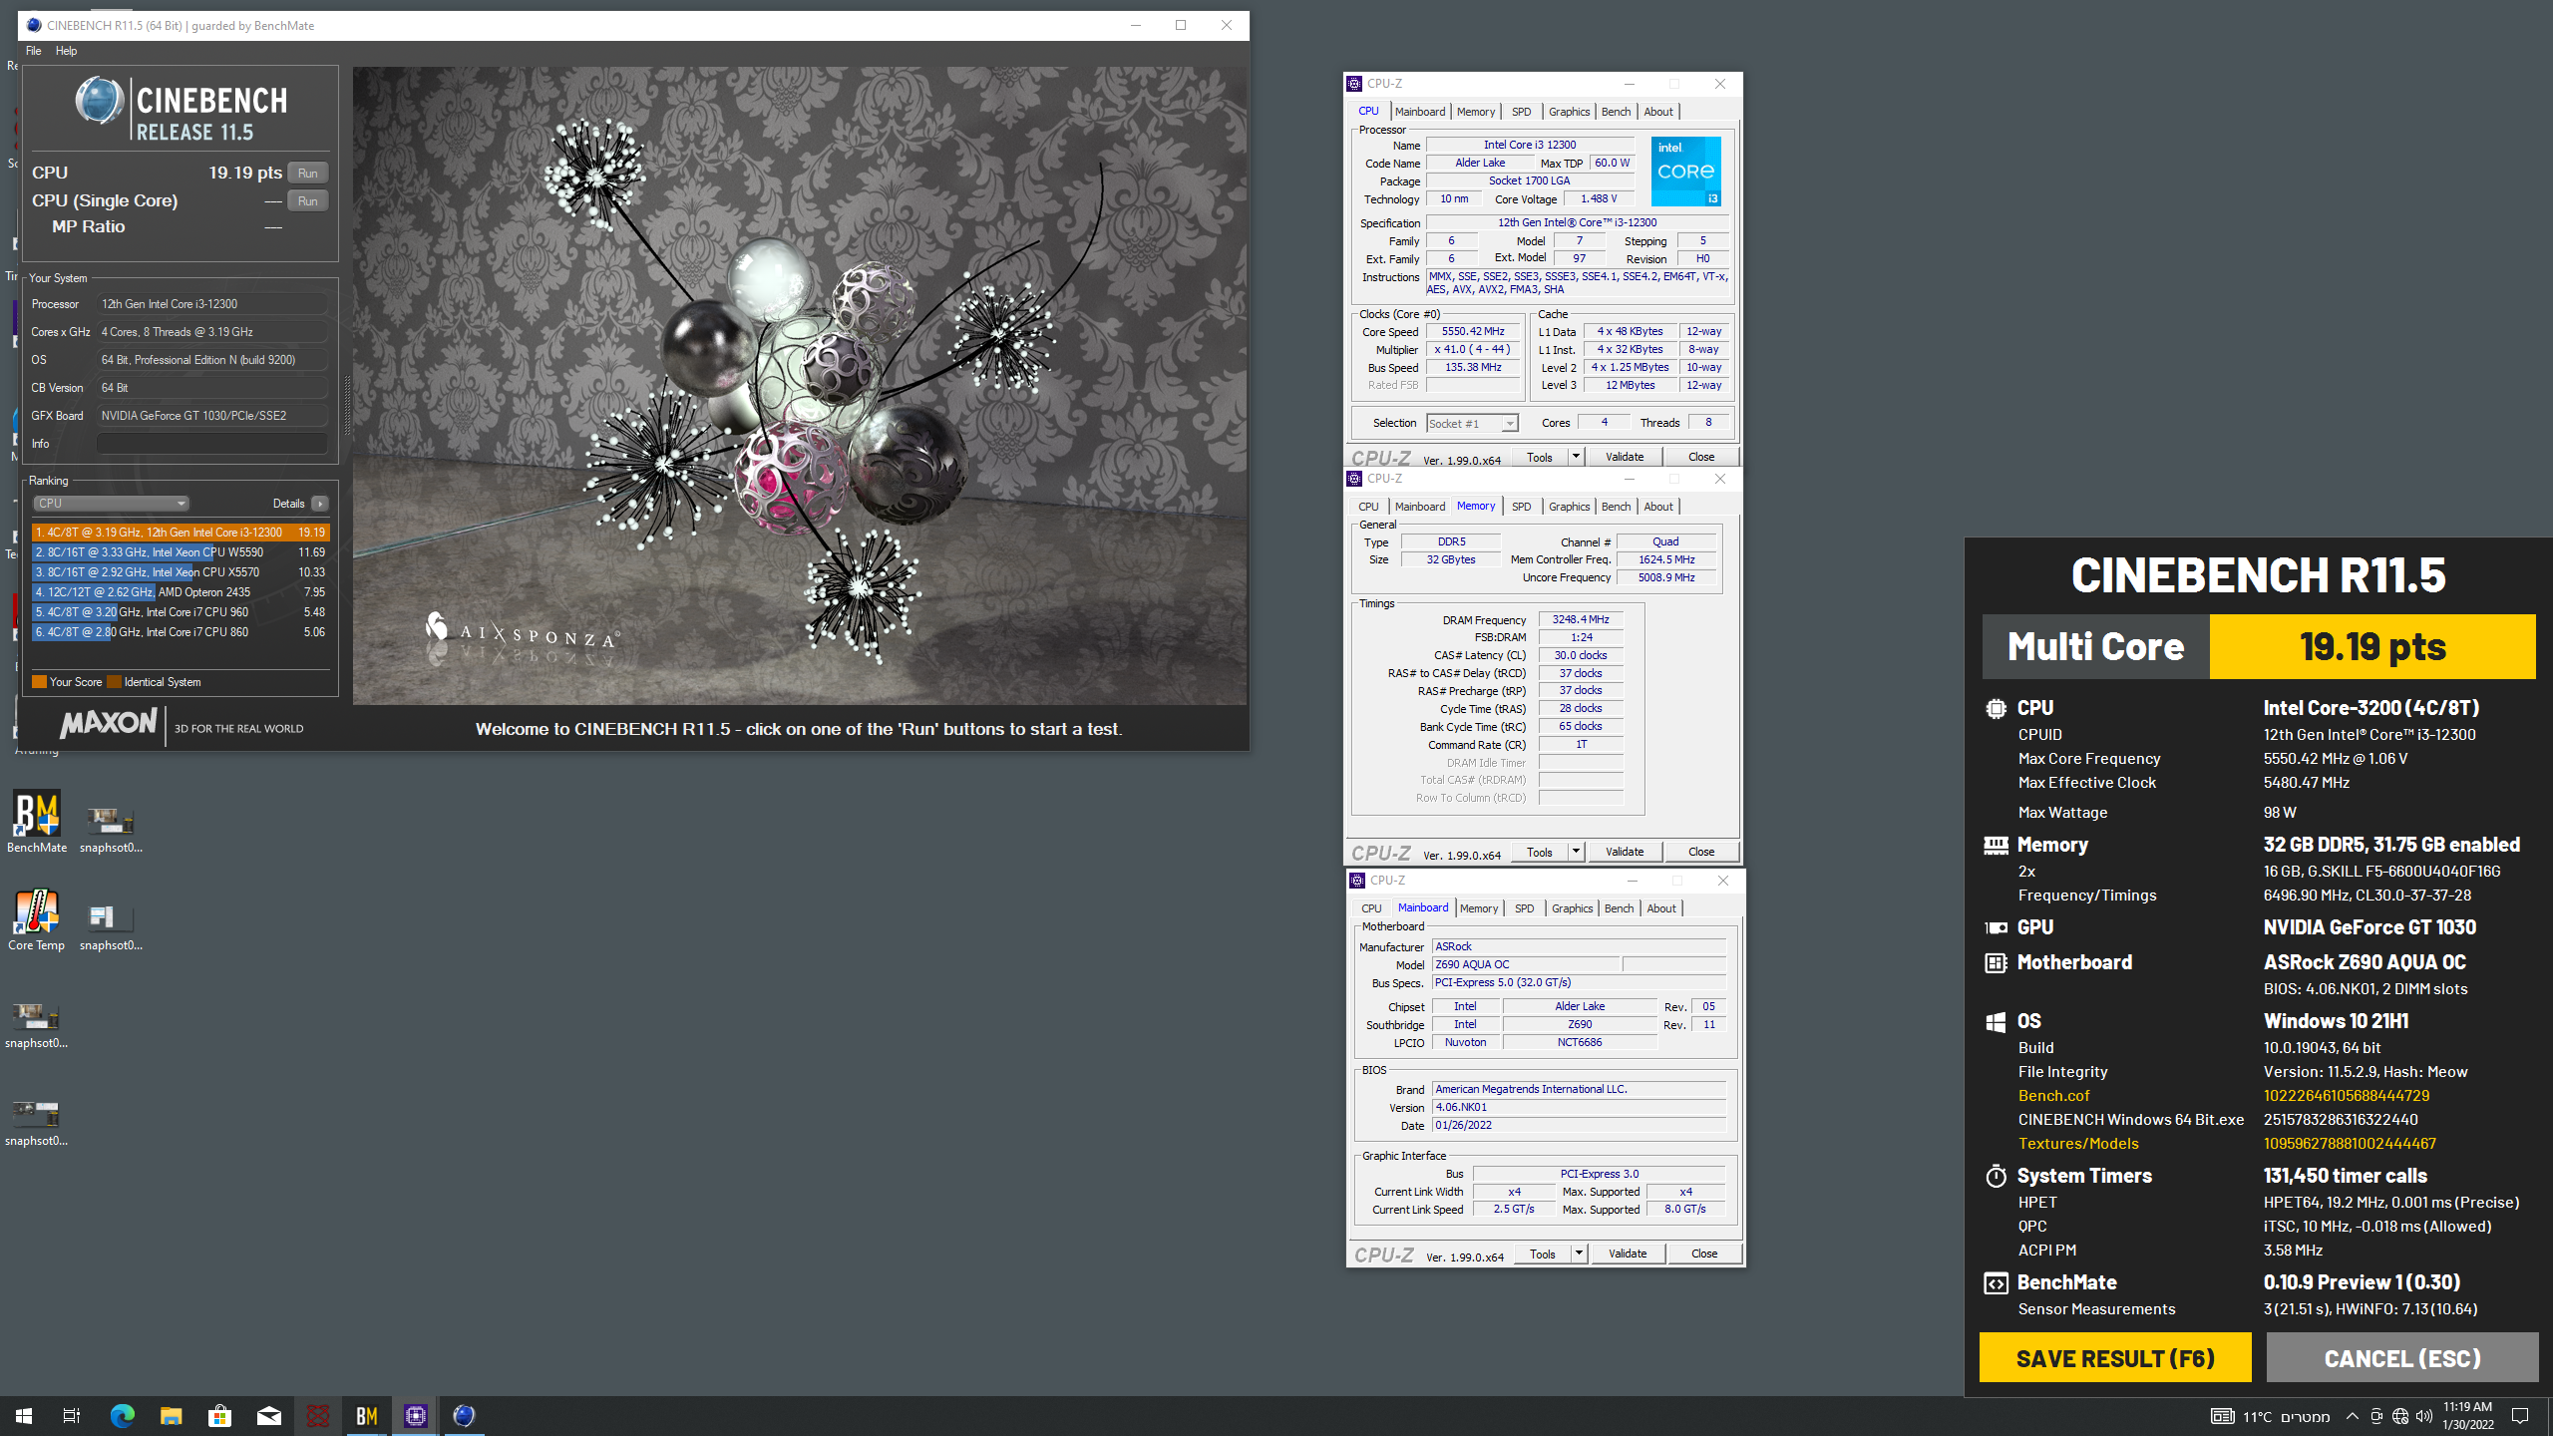Click the Motherboard icon in BenchMate panel
The width and height of the screenshot is (2553, 1436).
(x=1996, y=962)
